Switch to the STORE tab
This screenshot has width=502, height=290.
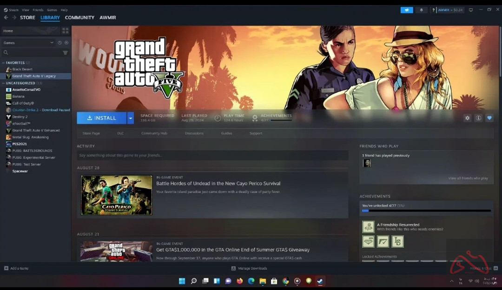pos(27,17)
